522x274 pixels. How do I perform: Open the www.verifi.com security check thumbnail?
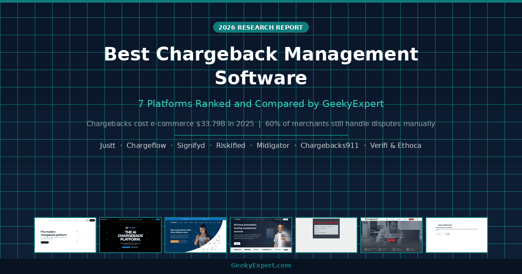point(457,235)
